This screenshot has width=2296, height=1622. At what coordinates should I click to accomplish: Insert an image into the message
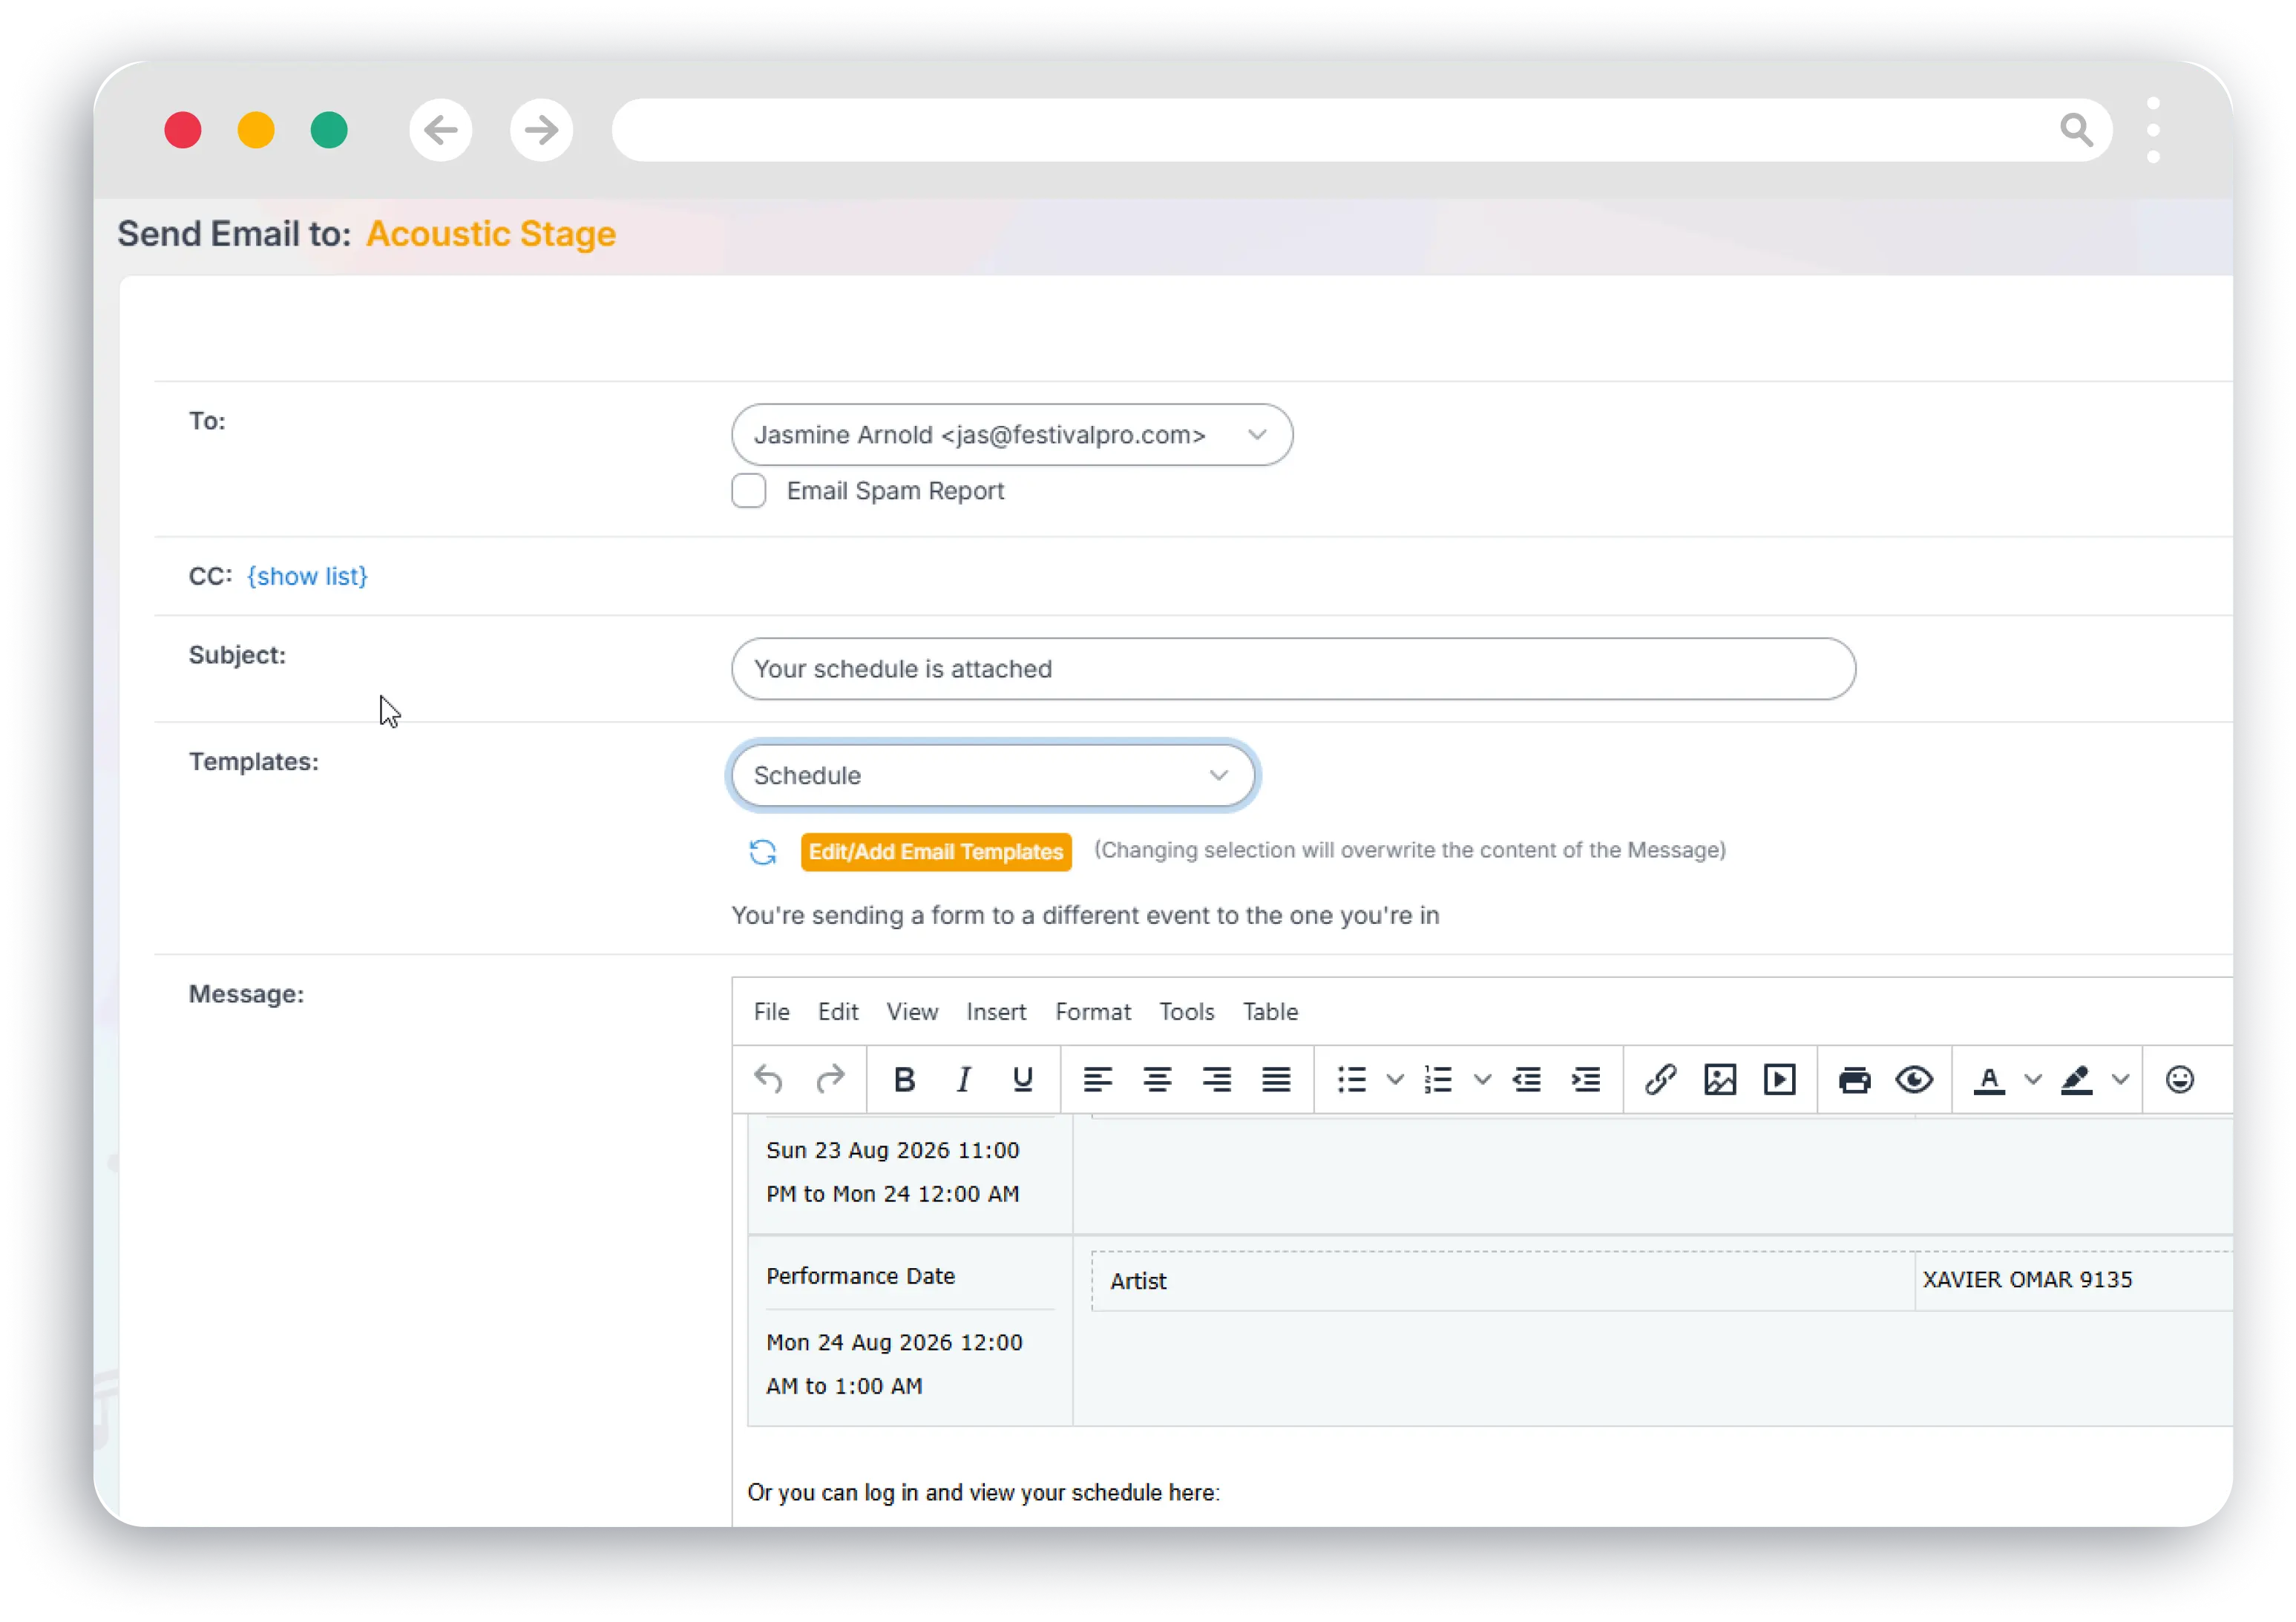point(1720,1079)
